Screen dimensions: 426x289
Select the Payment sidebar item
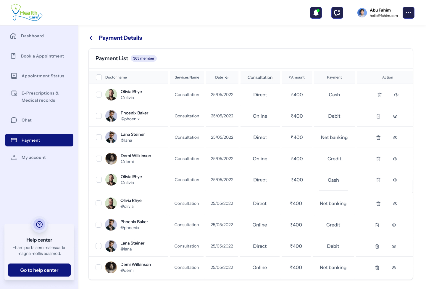click(x=39, y=140)
